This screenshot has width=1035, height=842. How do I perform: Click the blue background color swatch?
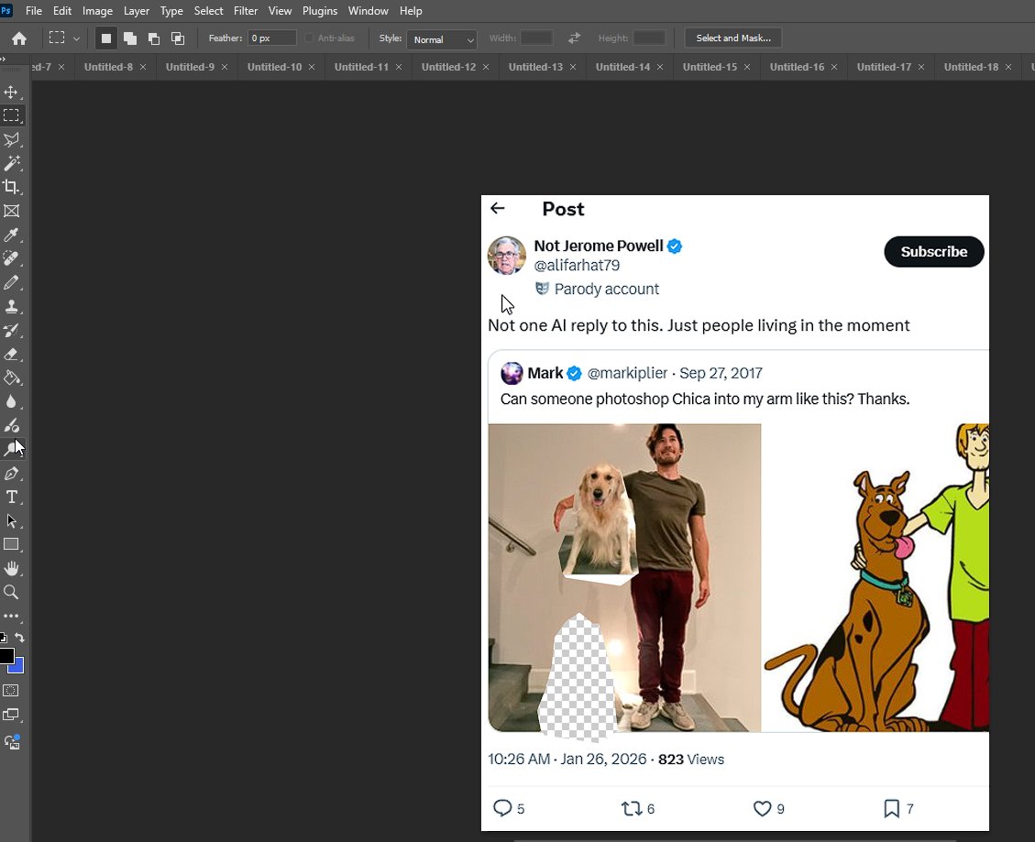[17, 666]
